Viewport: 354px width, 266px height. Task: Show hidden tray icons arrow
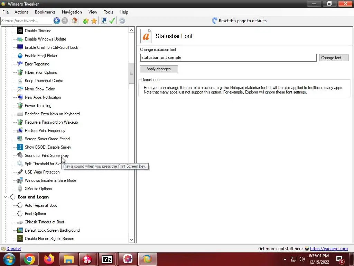[x=285, y=259]
